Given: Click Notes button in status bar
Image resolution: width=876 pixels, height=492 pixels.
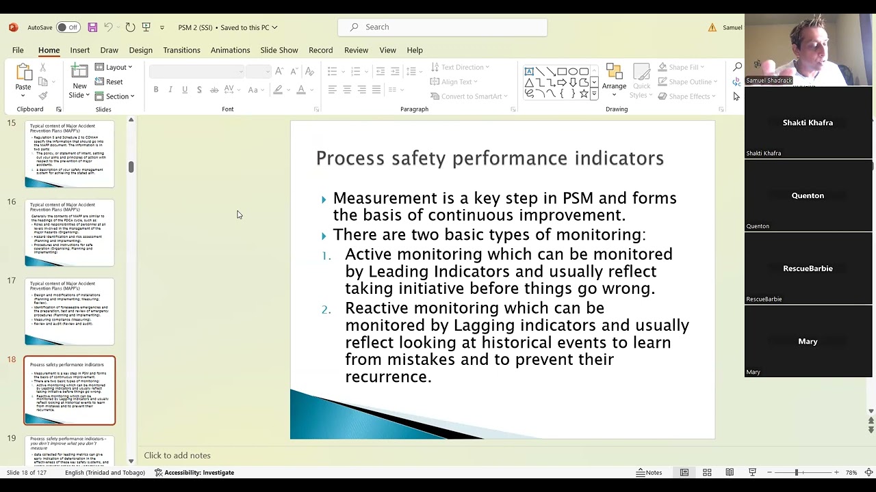Looking at the screenshot, I should point(649,472).
